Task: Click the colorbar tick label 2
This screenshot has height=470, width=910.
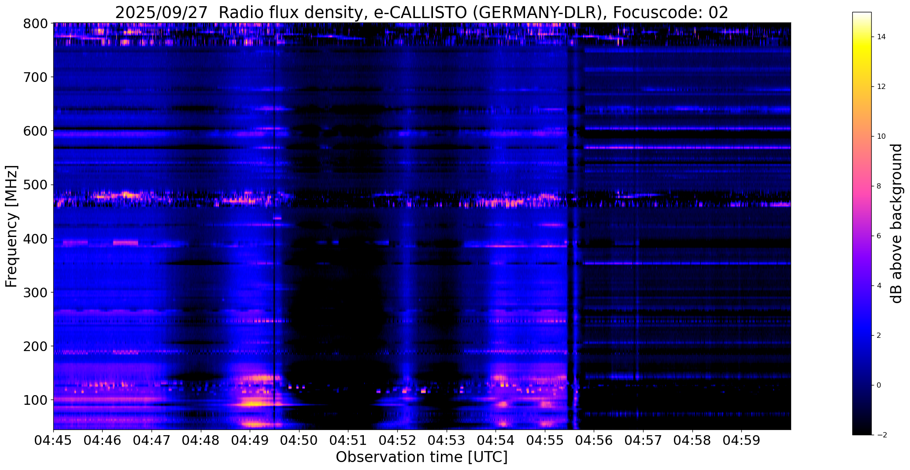Action: (x=879, y=336)
